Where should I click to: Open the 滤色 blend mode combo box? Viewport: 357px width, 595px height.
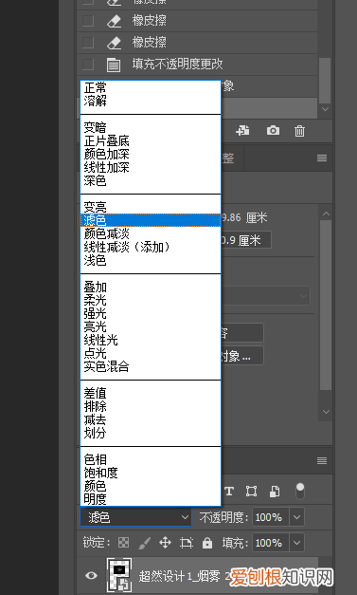coord(136,517)
